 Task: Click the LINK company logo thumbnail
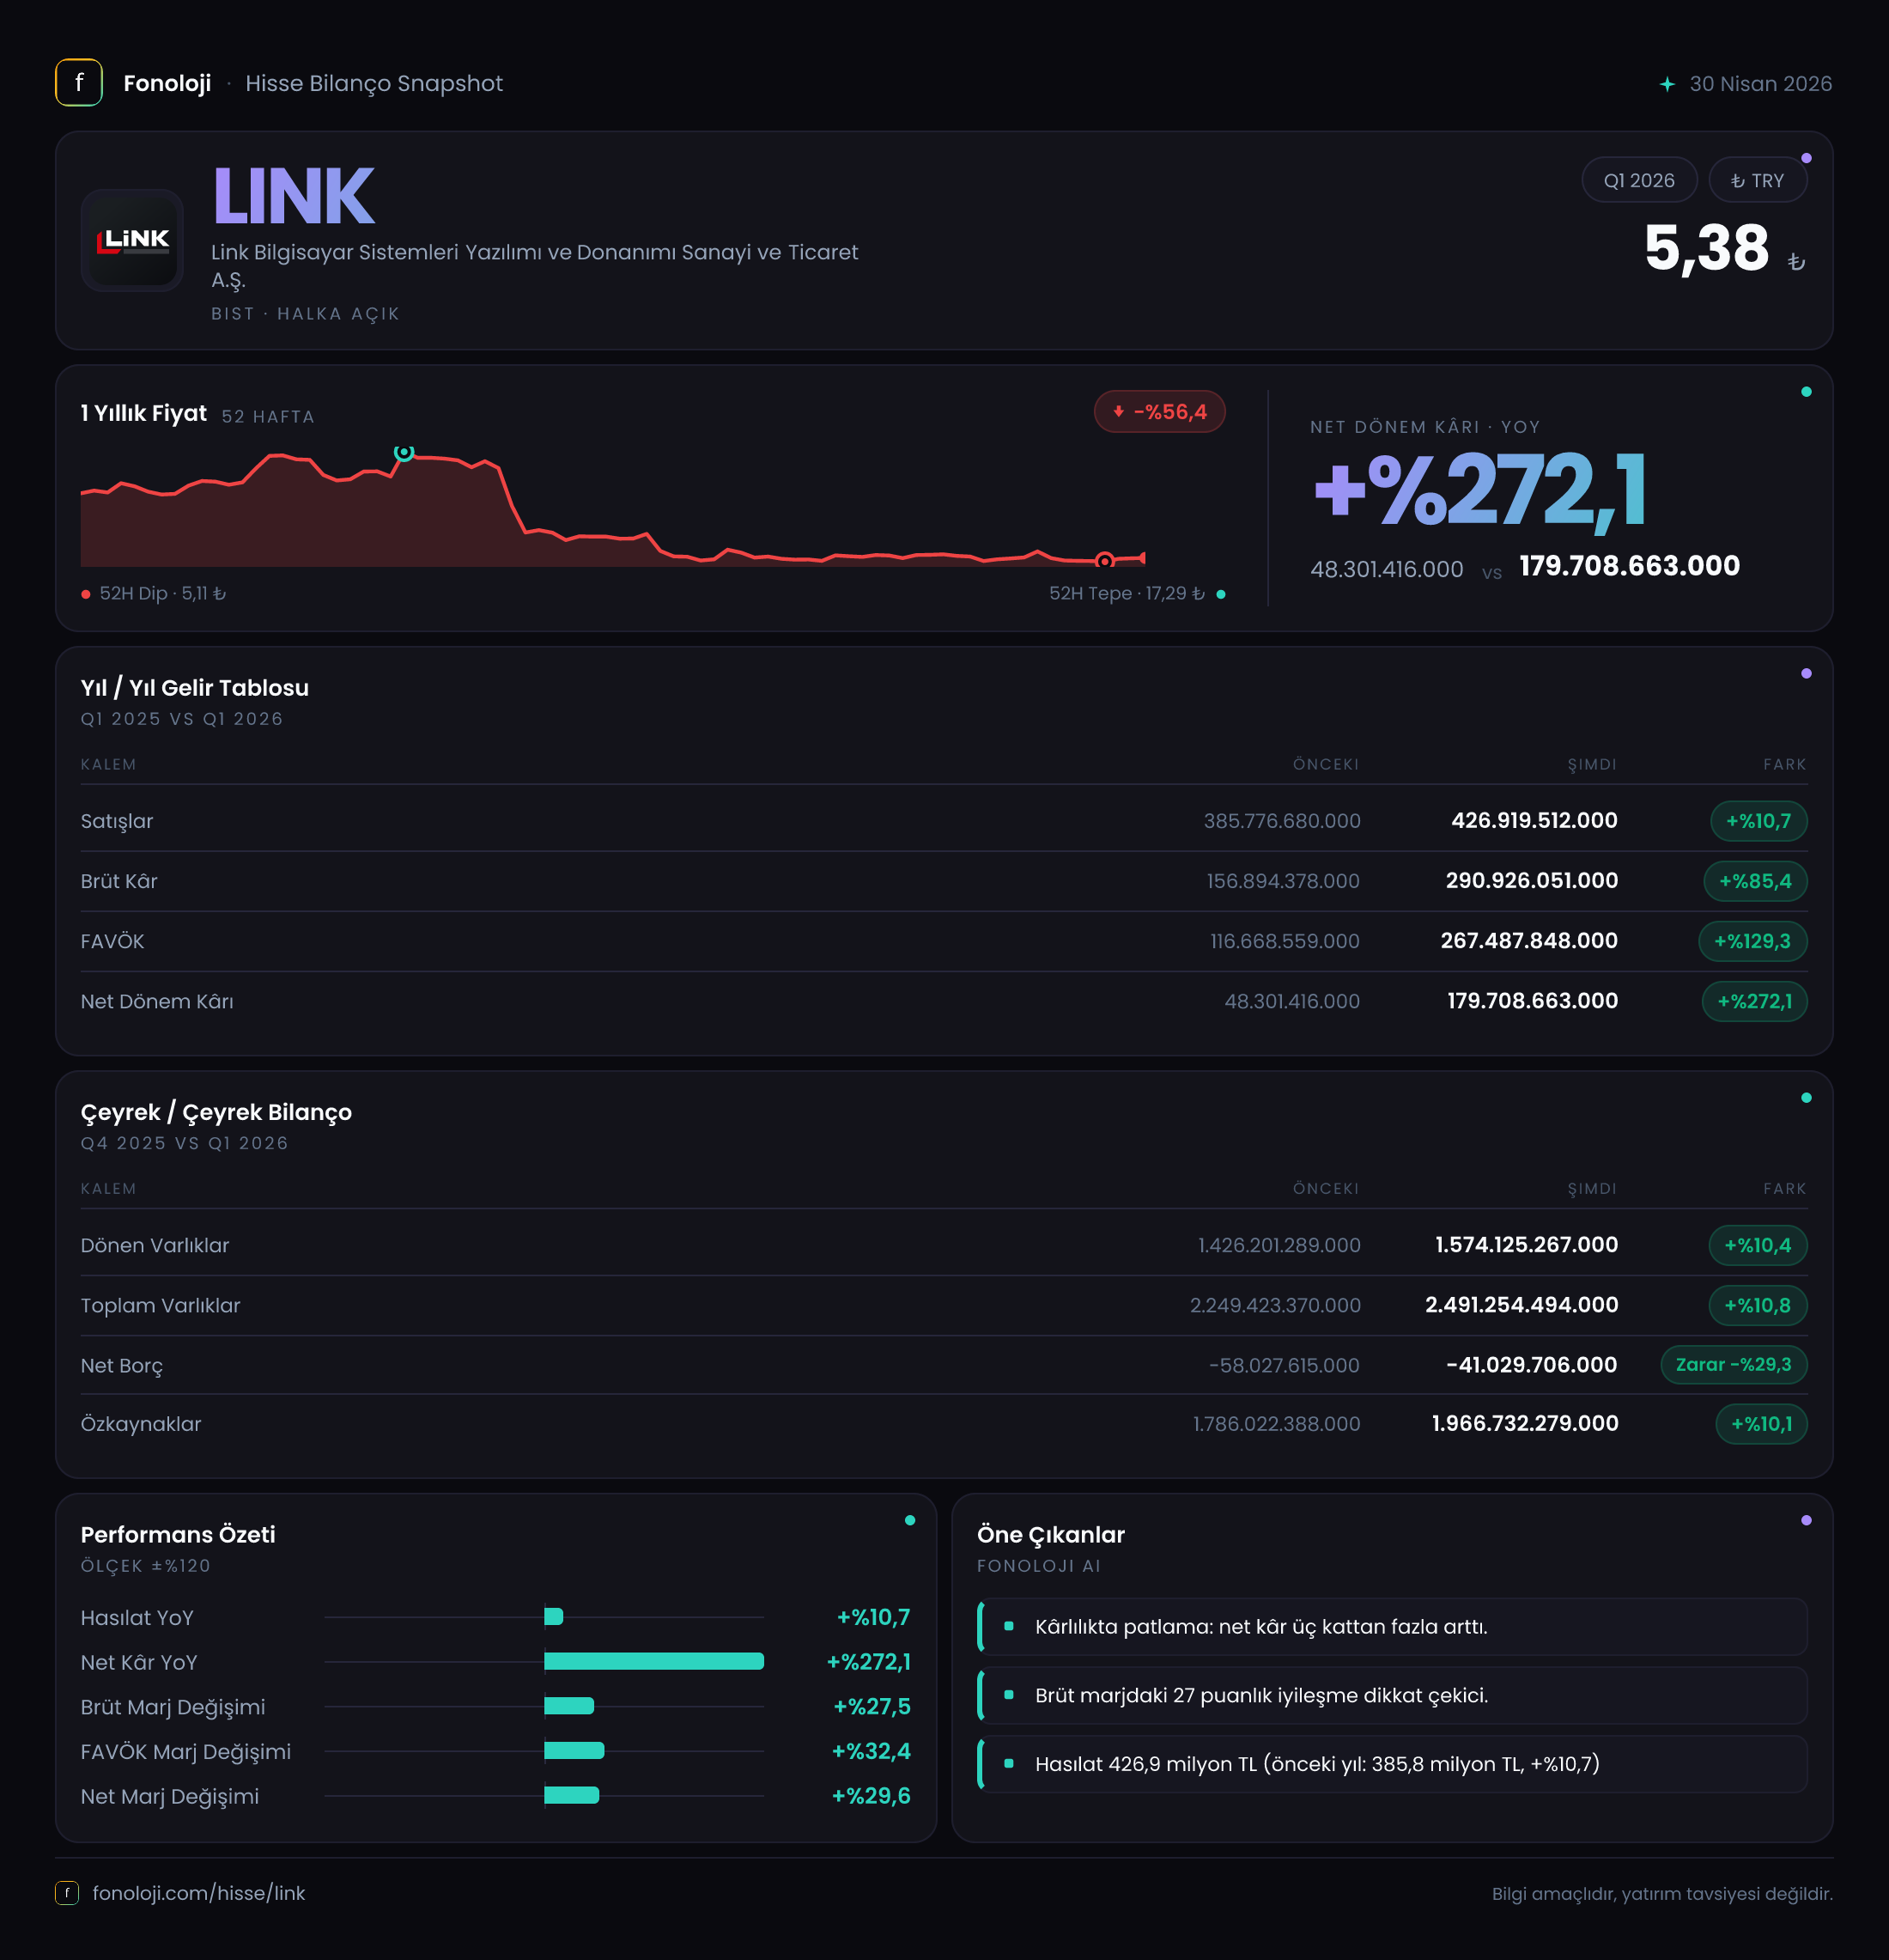click(x=132, y=240)
